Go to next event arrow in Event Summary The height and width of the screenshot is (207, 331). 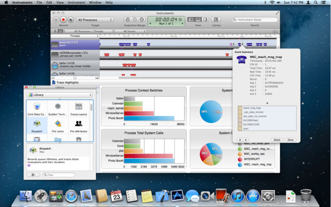(x=246, y=140)
